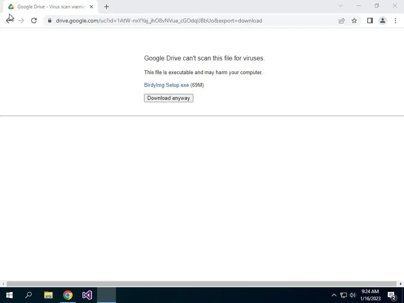Screen dimensions: 404x303
Task: Click the scrollbar right arrow
Action: click(401, 284)
